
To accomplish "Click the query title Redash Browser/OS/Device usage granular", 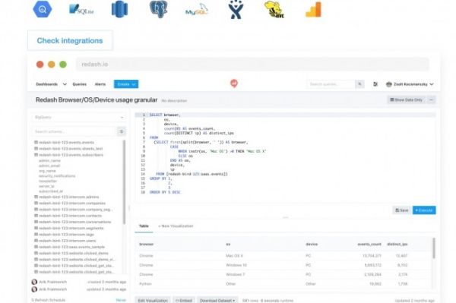I will [x=97, y=100].
